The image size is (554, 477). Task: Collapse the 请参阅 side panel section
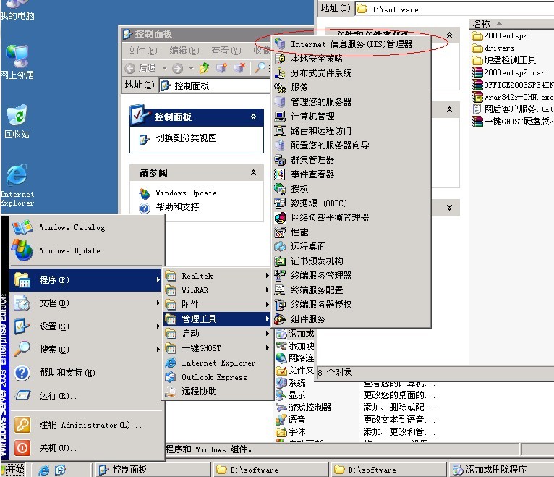(253, 172)
